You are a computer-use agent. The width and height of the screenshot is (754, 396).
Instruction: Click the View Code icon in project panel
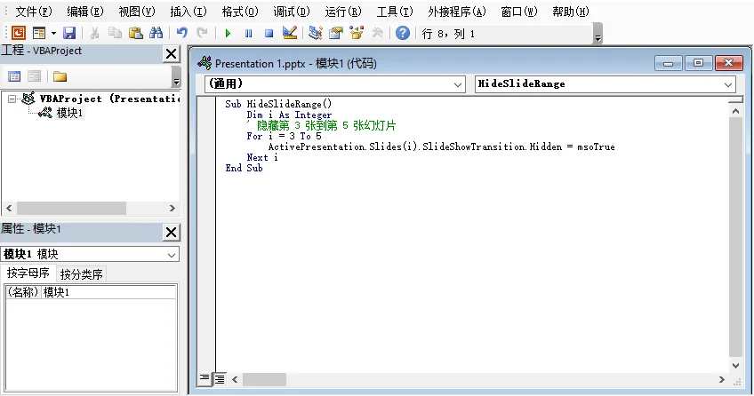pyautogui.click(x=14, y=76)
